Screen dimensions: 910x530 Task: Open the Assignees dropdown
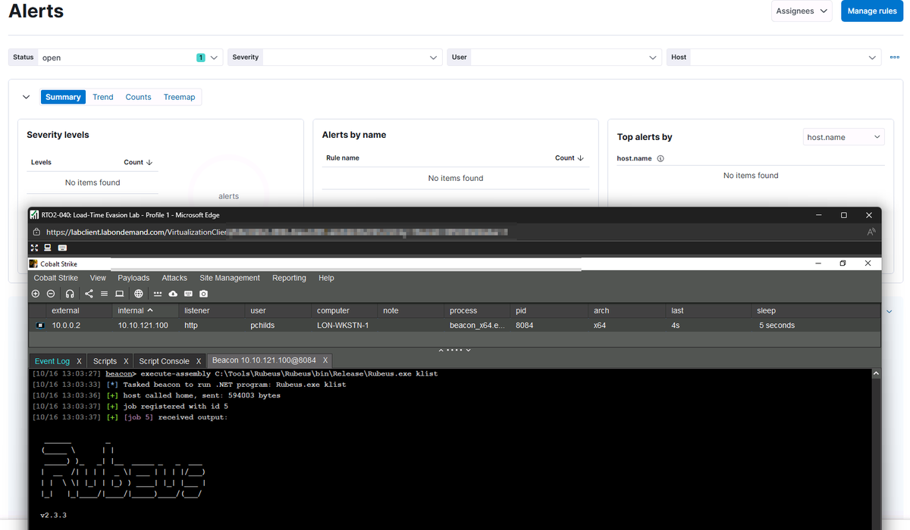(x=802, y=11)
